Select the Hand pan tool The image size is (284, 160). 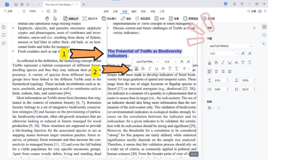[47, 18]
